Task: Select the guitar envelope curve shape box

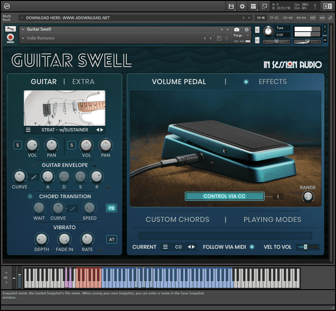Action: [x=34, y=177]
